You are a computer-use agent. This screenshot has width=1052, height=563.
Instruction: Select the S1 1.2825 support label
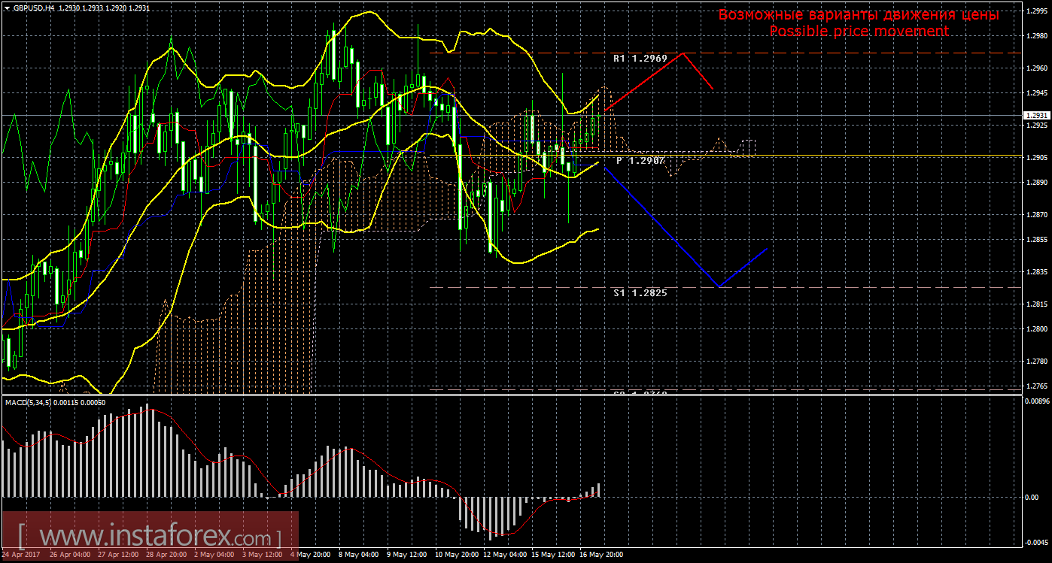click(x=640, y=292)
